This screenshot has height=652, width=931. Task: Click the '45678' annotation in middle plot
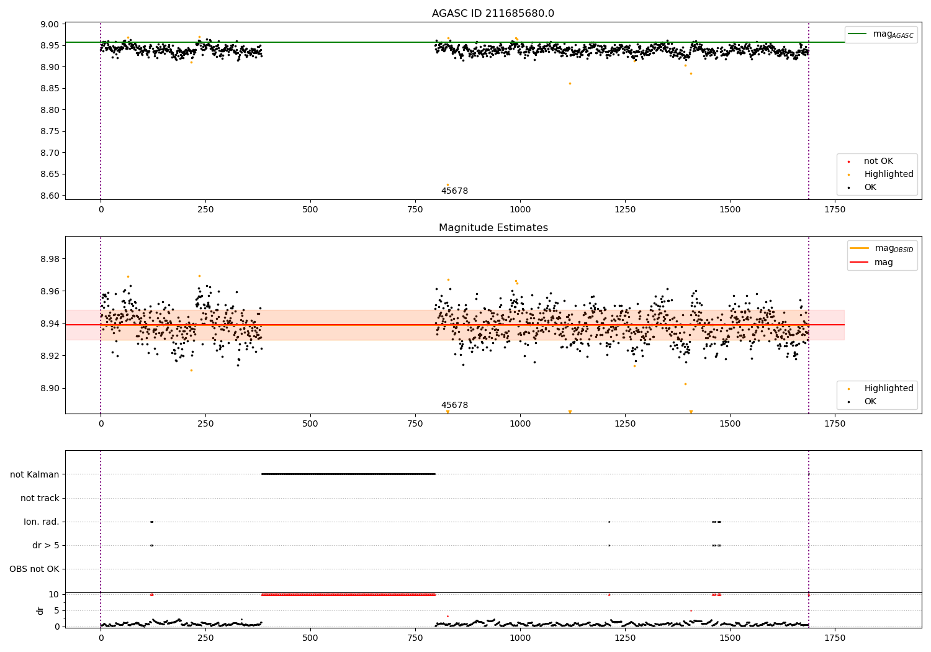pos(454,405)
